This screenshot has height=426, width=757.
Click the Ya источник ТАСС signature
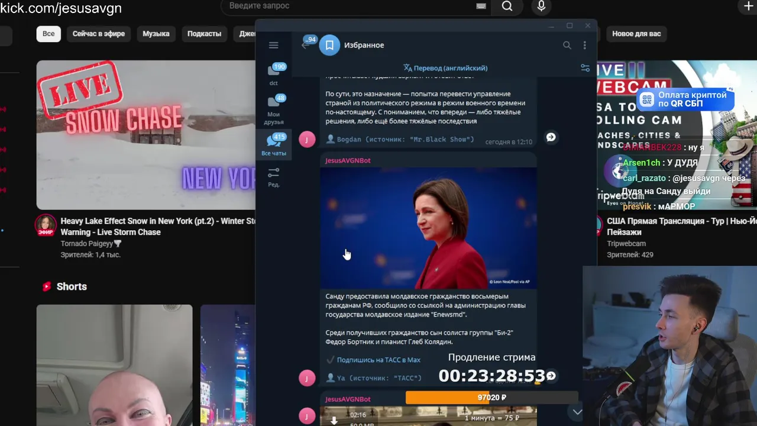(x=379, y=377)
